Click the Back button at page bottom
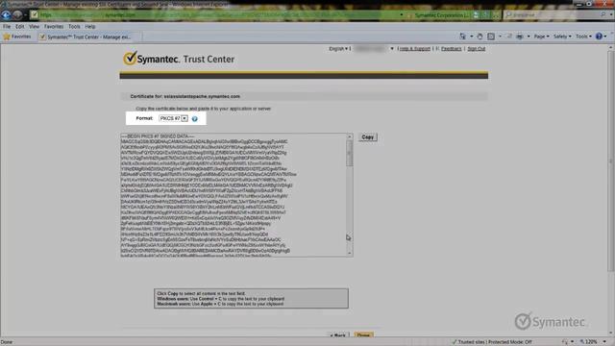 [337, 335]
